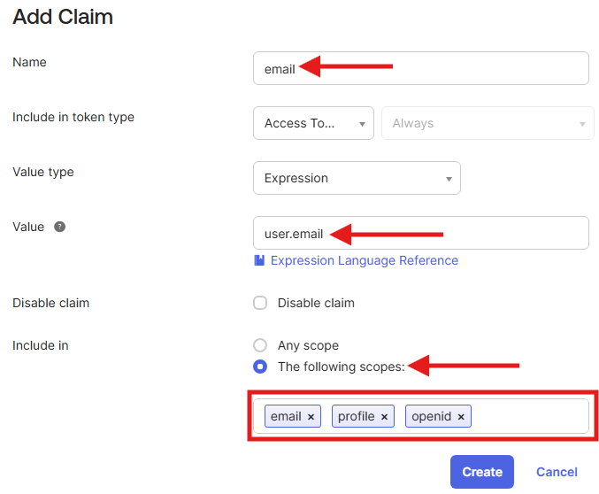This screenshot has height=494, width=599.
Task: Remove the openid scope tag
Action: (461, 417)
